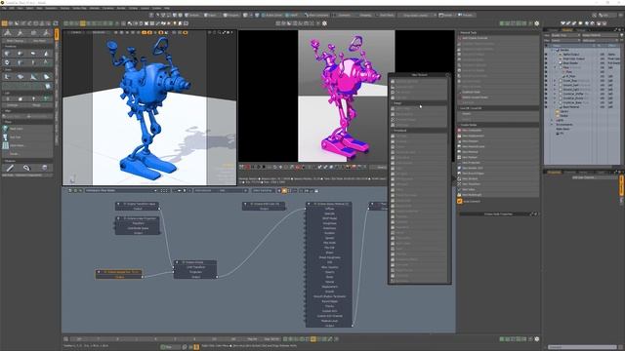
Task: Toggle visibility of Alpha Output in shader tree
Action: pyautogui.click(x=546, y=55)
